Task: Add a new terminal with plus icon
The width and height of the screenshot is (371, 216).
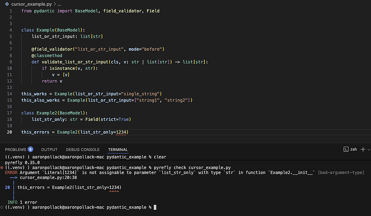Action: click(x=363, y=149)
